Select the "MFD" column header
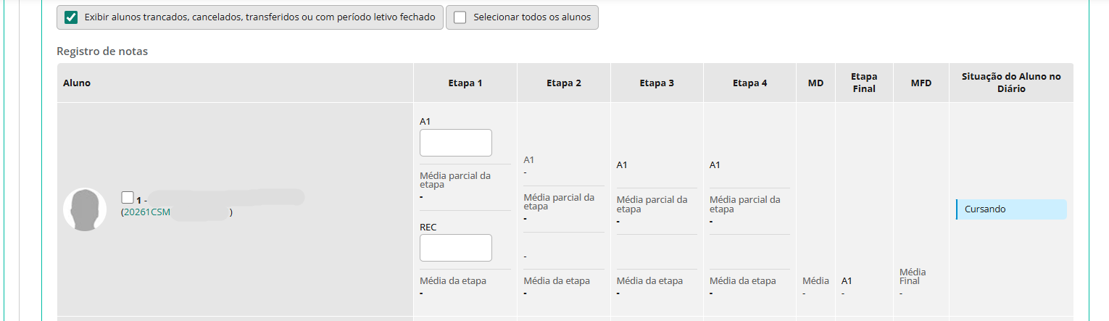This screenshot has width=1109, height=321. click(921, 83)
